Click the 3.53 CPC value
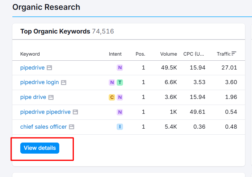The image size is (252, 177). click(199, 82)
